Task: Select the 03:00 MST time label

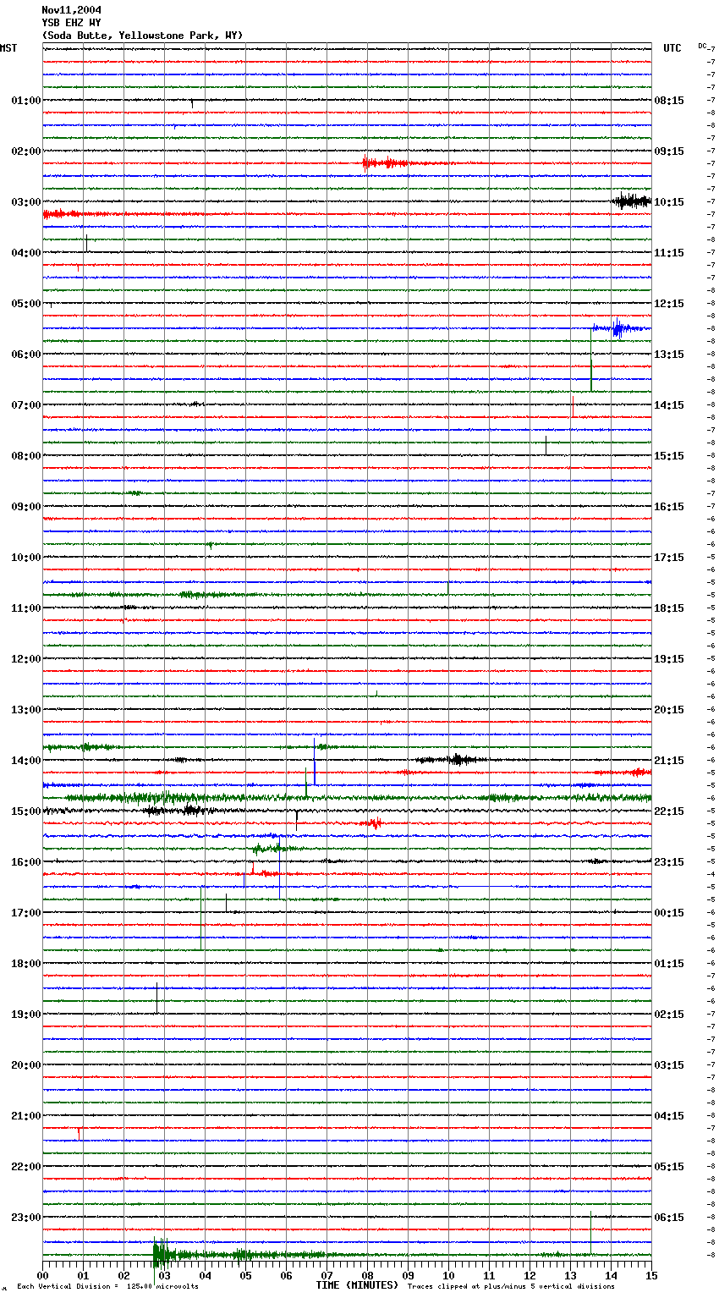Action: 26,202
